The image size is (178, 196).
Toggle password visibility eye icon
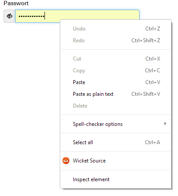tap(10, 16)
